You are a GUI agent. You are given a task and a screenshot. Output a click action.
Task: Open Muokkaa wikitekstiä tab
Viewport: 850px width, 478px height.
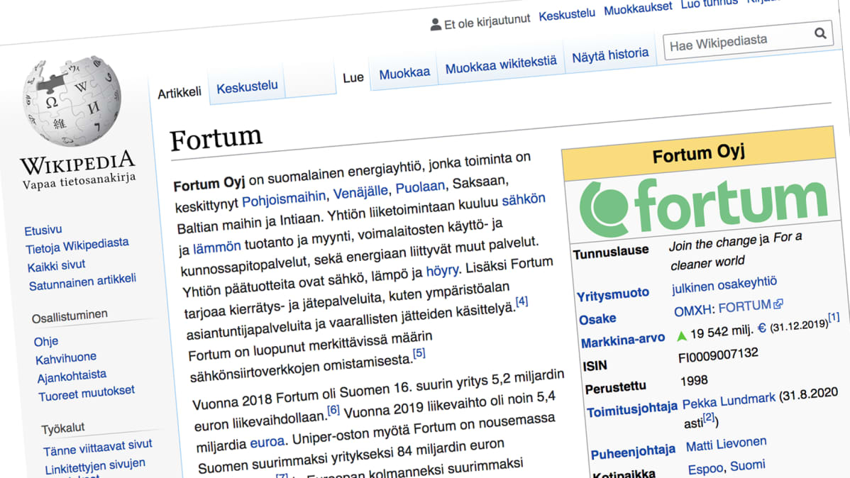[x=501, y=65]
